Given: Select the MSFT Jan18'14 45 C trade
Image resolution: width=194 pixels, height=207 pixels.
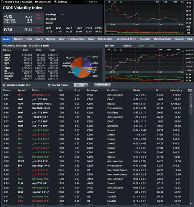Looking at the screenshot, I should 96,161.
